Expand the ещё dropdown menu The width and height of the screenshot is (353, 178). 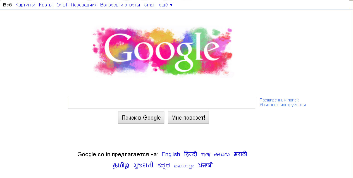166,5
